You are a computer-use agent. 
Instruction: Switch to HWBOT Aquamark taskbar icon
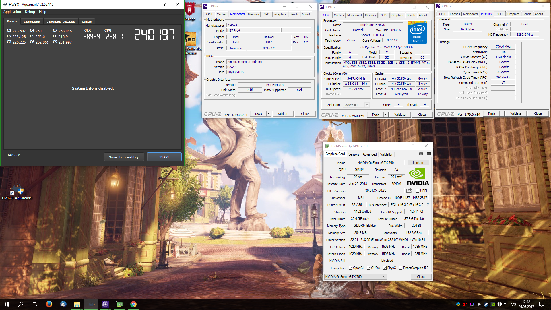(x=91, y=304)
